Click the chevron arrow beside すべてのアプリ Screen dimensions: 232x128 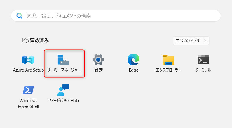click(x=205, y=41)
